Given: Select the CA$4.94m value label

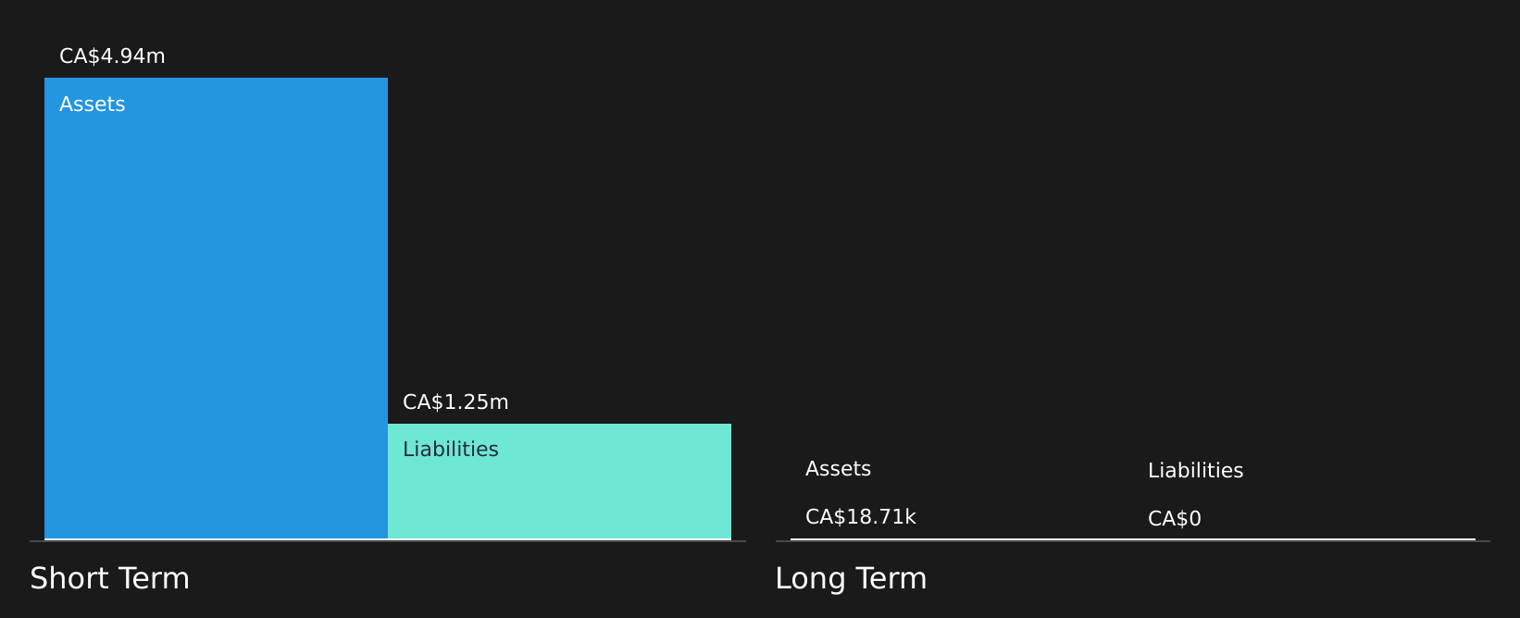Looking at the screenshot, I should tap(112, 56).
